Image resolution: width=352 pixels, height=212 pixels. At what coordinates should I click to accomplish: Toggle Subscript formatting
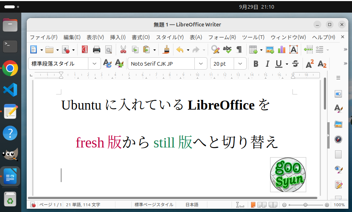(x=322, y=64)
